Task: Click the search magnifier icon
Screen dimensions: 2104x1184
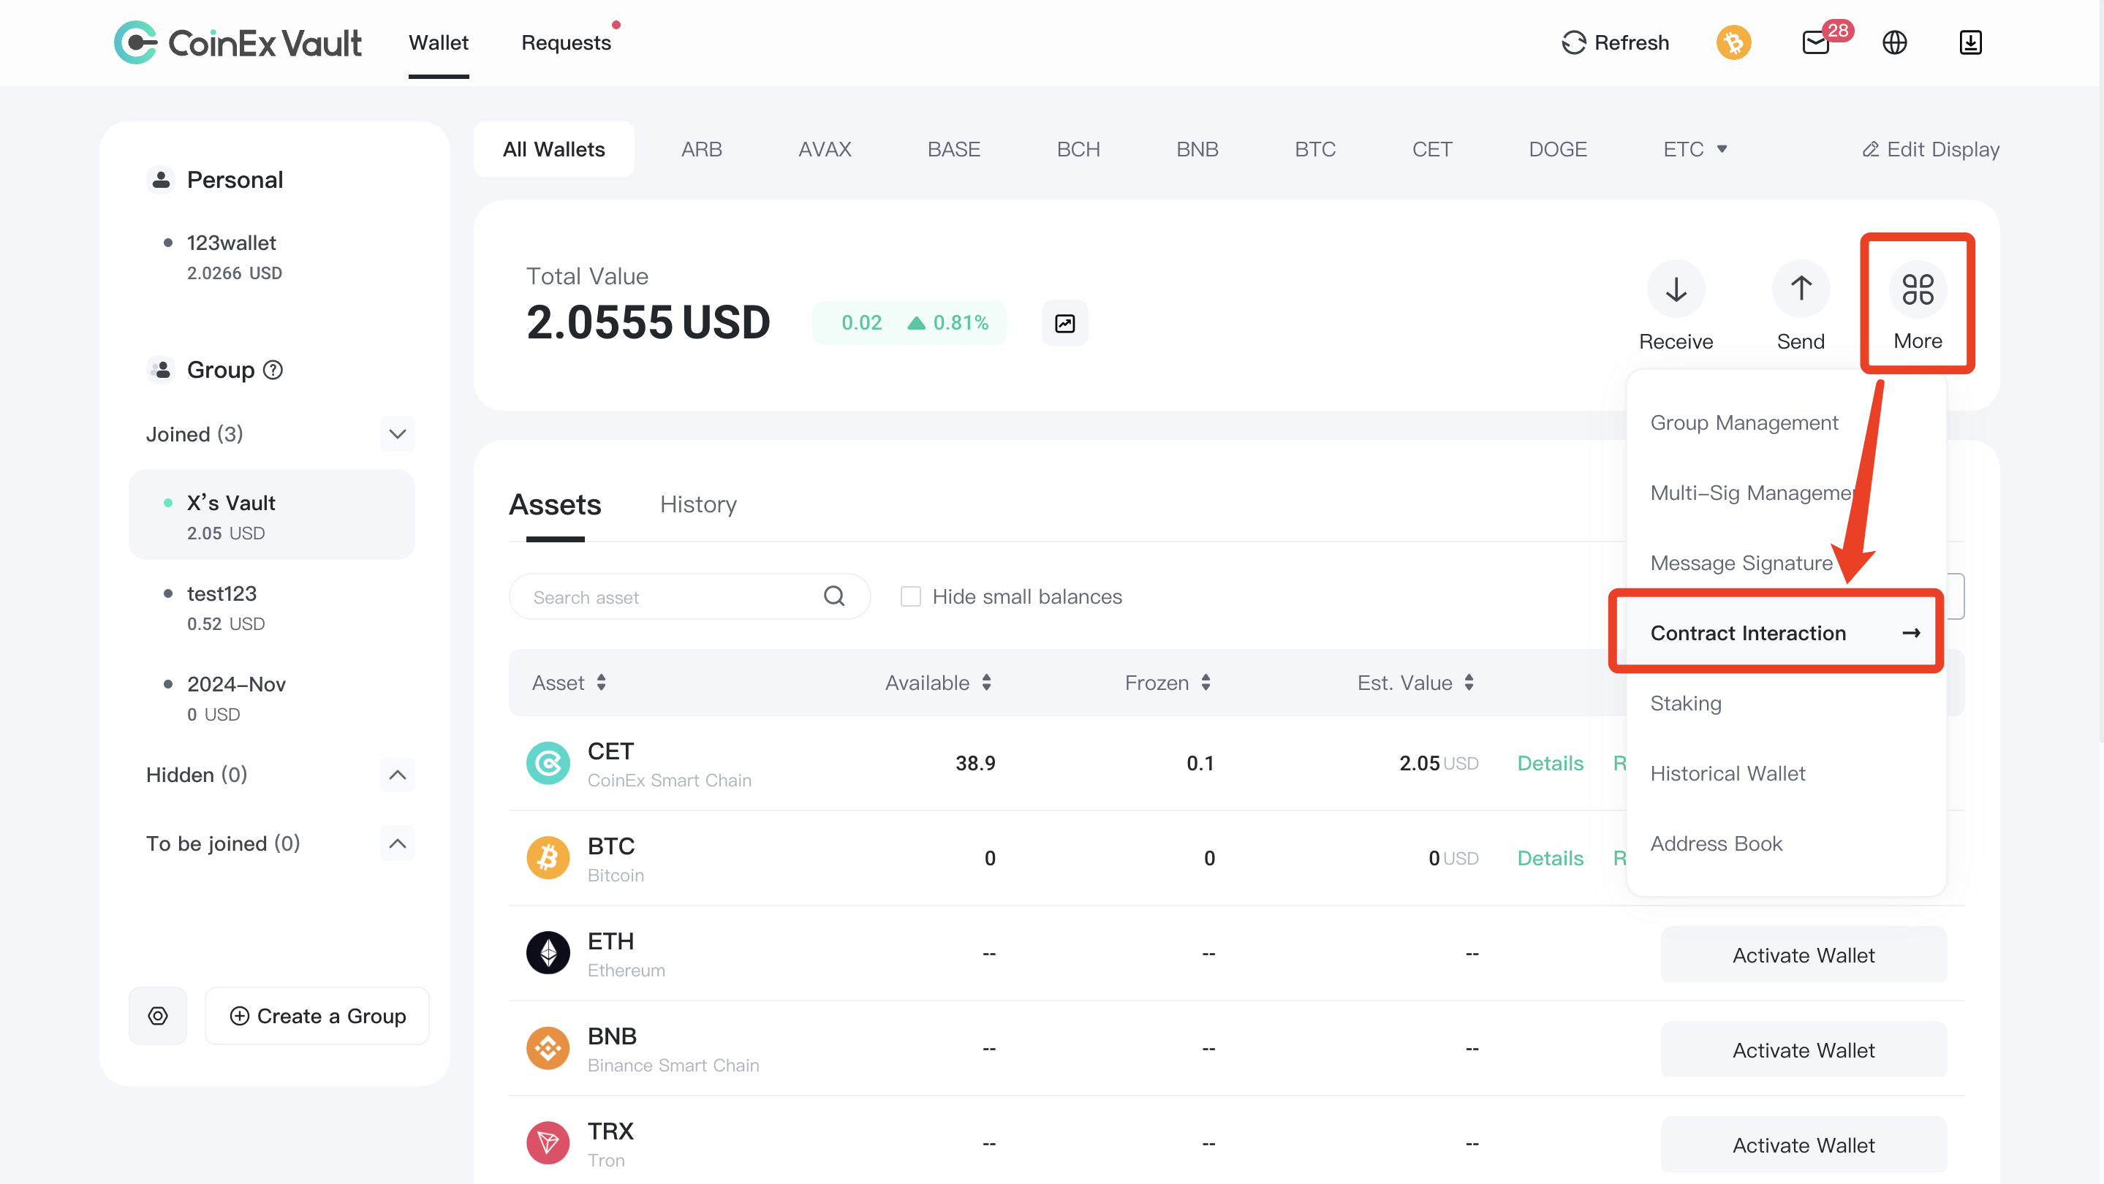Action: [x=834, y=596]
